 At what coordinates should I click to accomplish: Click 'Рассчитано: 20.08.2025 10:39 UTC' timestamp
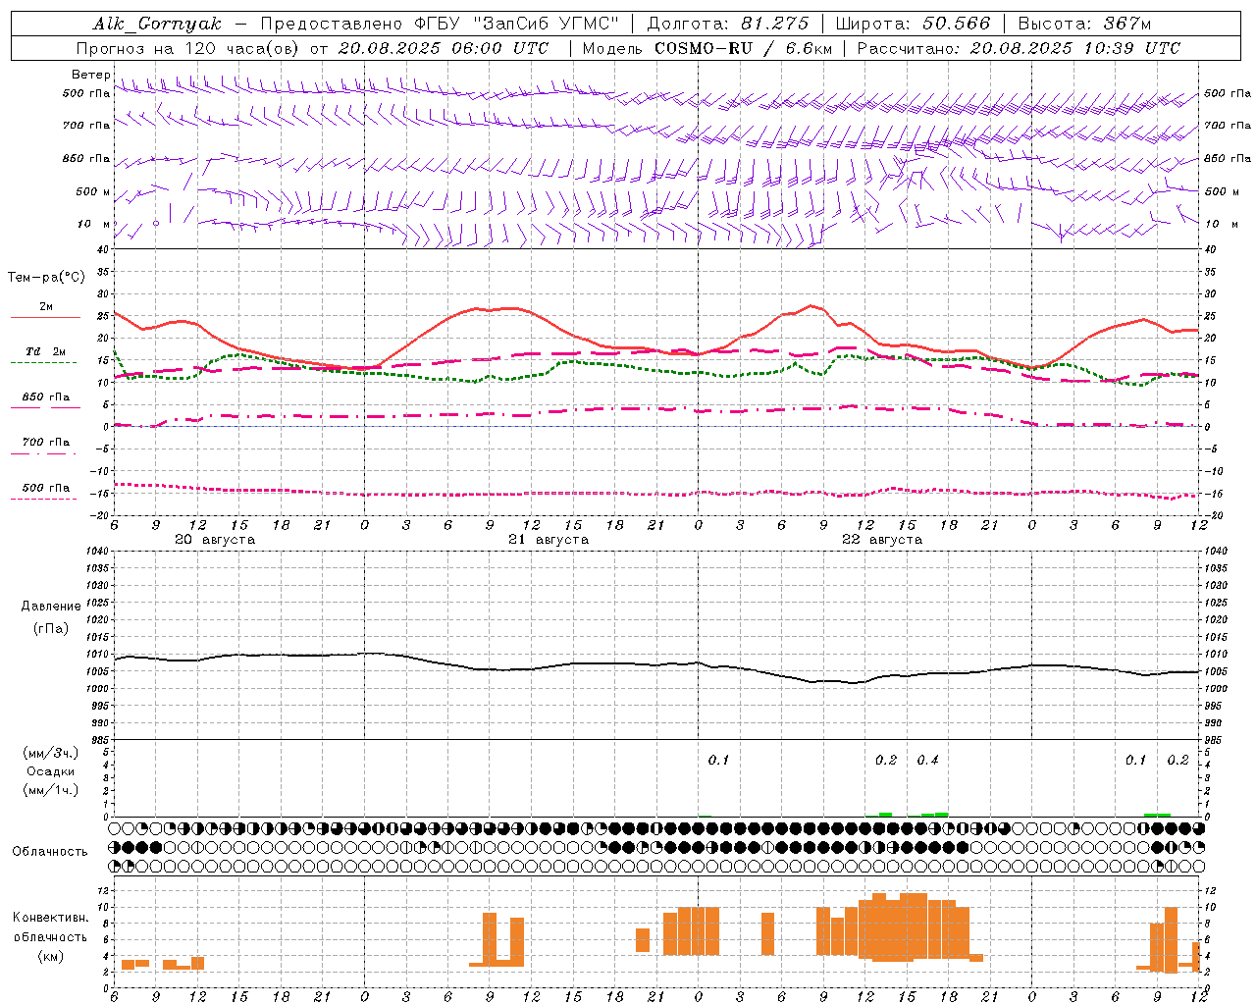1019,48
